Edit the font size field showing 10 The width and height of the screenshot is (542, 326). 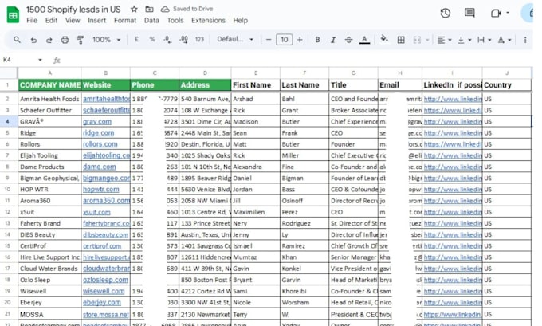click(x=284, y=40)
